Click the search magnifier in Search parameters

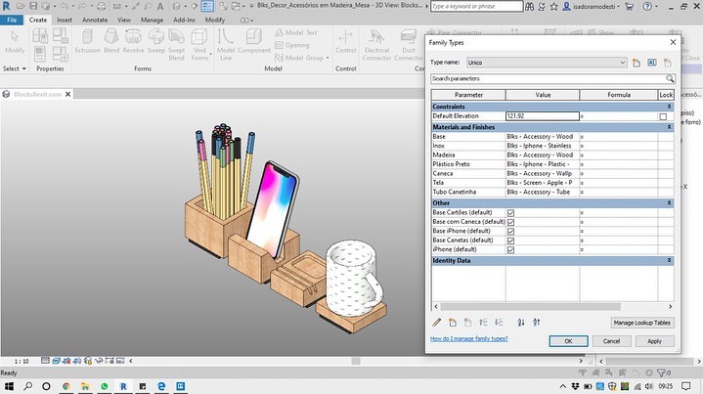(670, 79)
